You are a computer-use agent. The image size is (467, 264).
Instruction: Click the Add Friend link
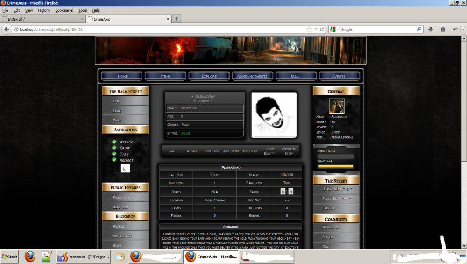coord(231,151)
